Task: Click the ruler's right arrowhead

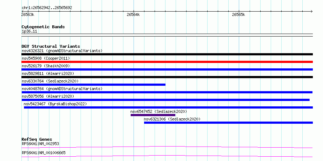Action: (312, 11)
